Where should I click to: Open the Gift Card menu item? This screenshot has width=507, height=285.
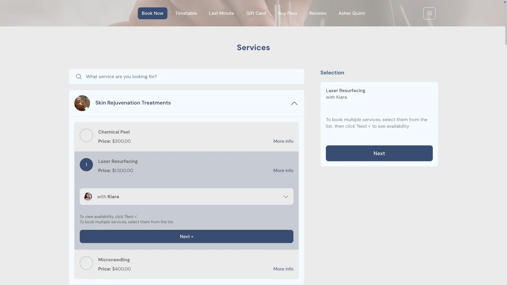pos(256,13)
